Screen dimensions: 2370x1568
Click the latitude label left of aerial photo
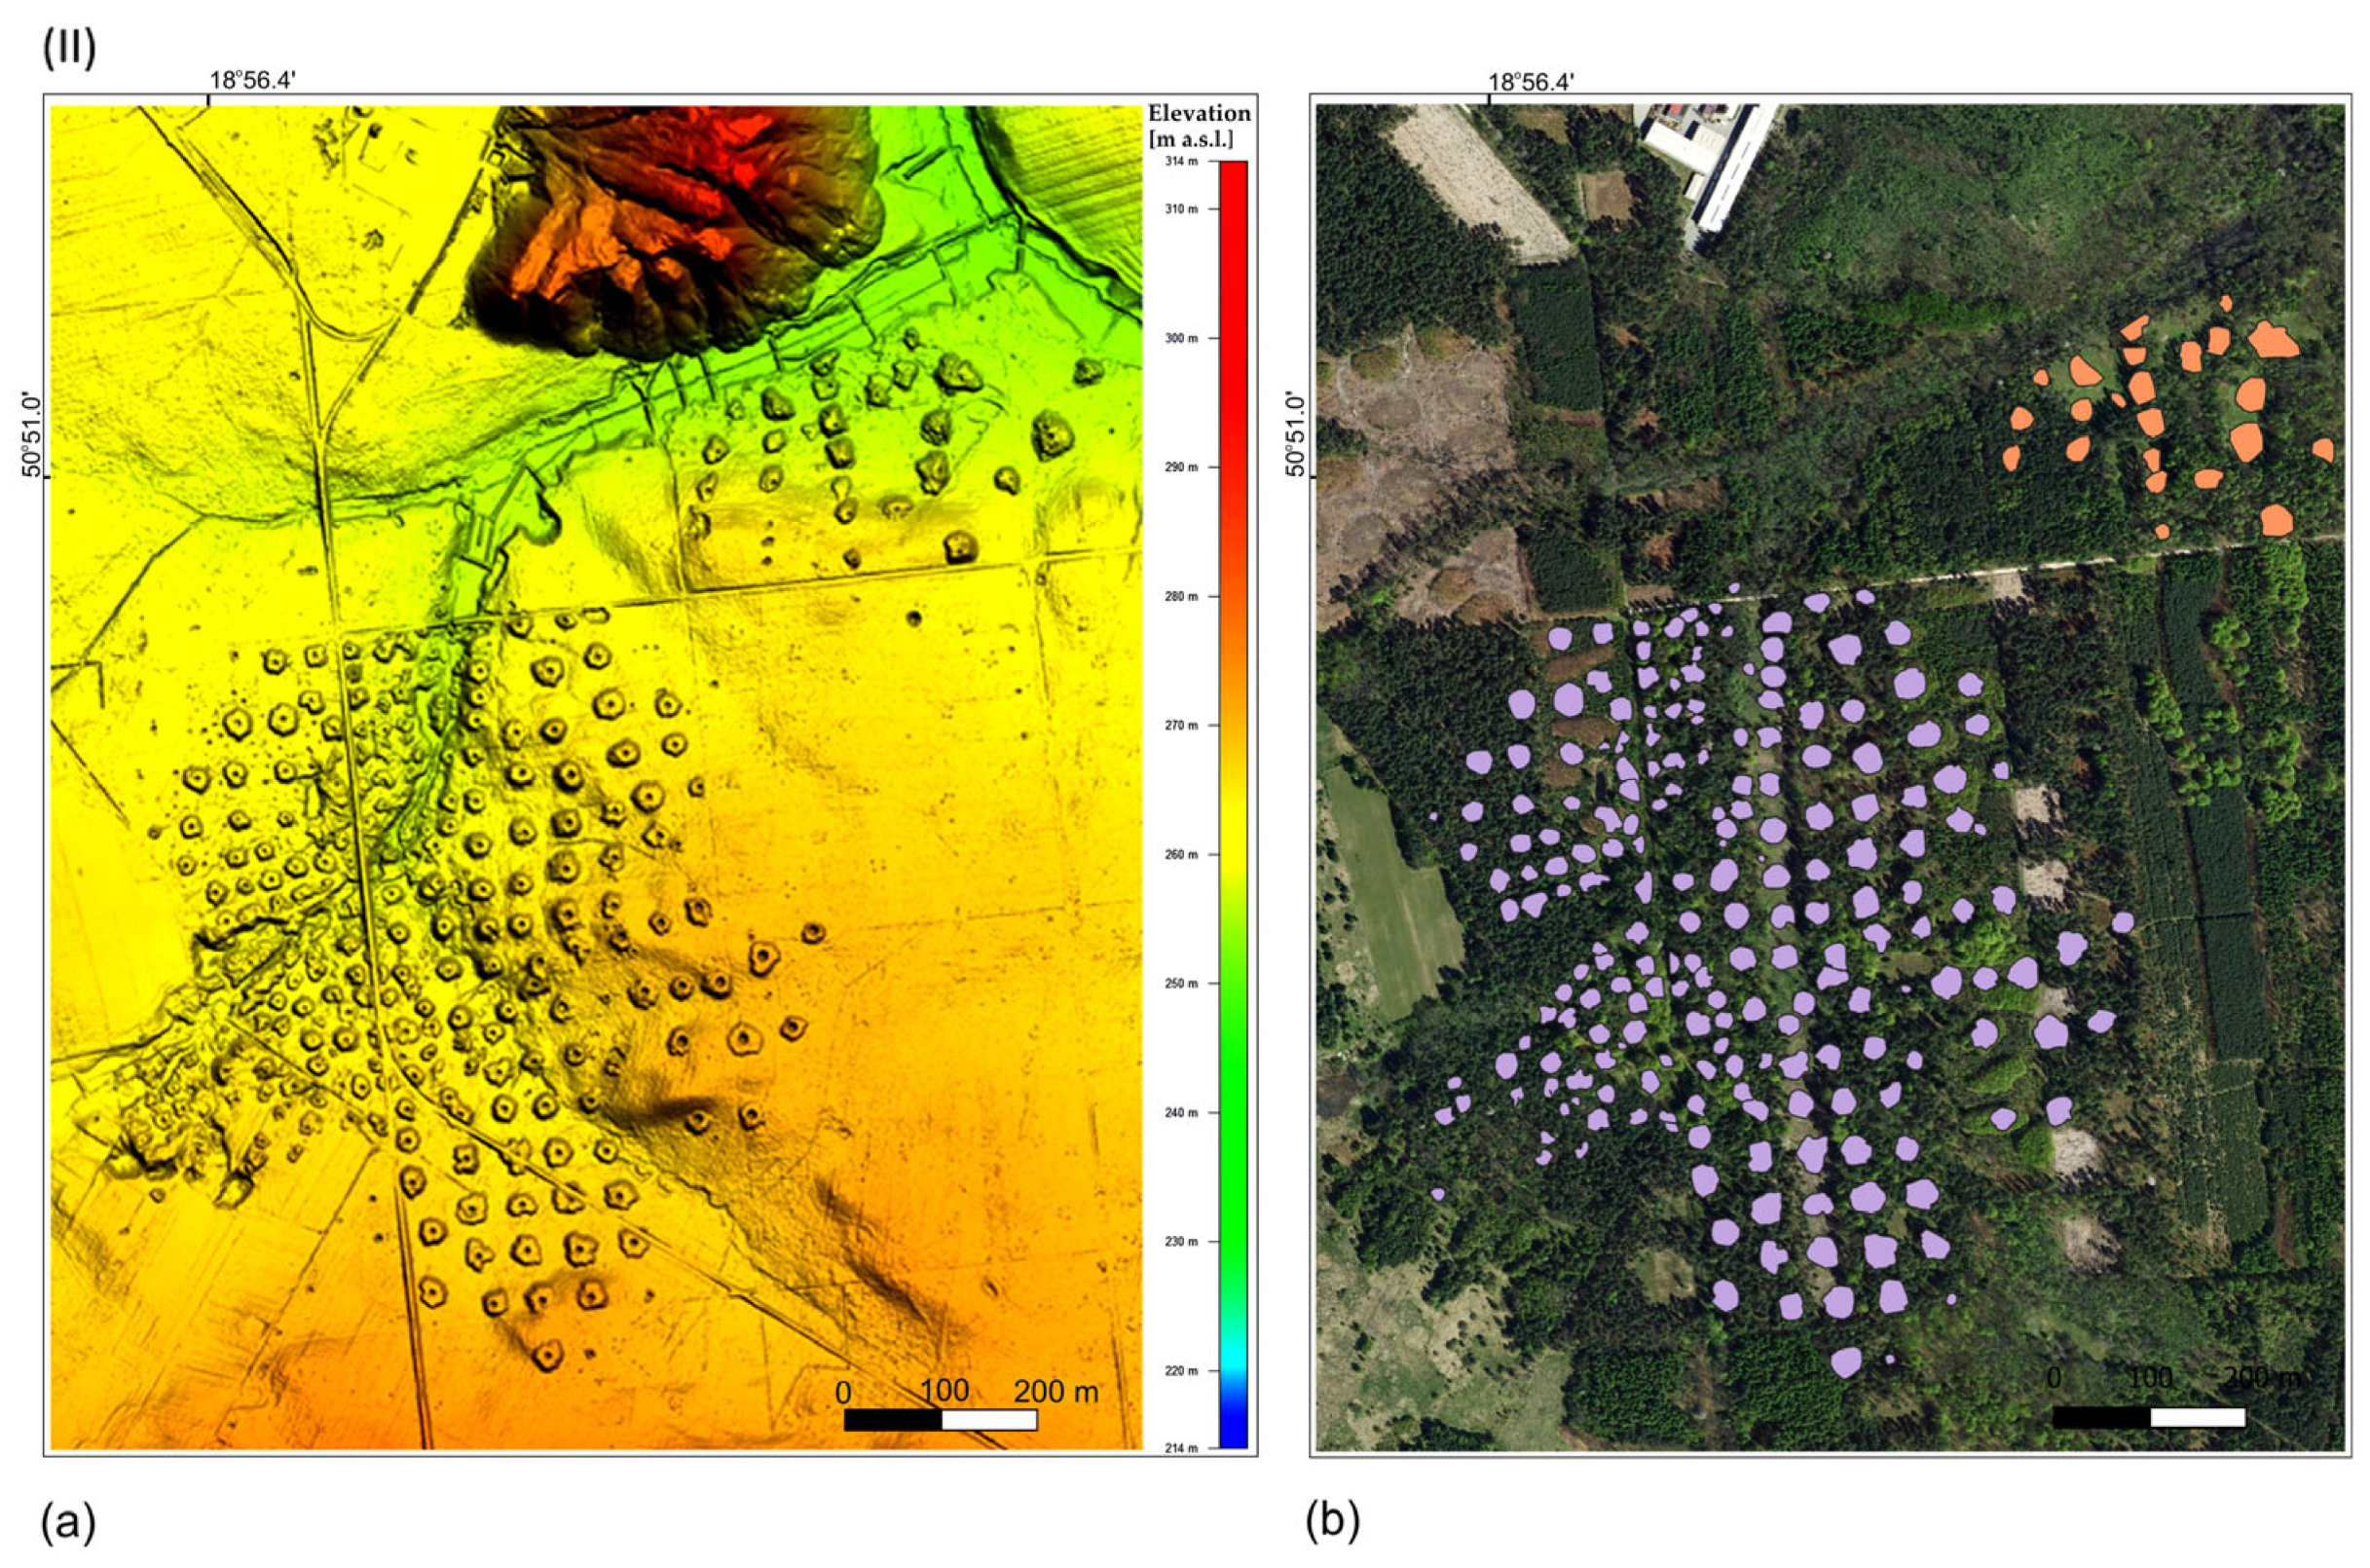click(x=1296, y=434)
